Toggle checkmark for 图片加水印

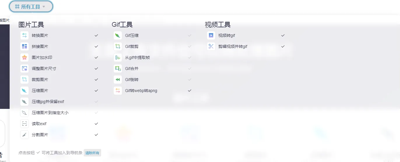[96, 57]
